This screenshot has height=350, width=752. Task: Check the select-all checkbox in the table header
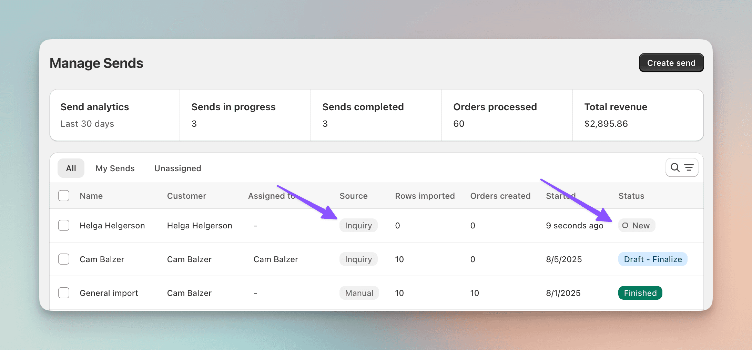[64, 196]
